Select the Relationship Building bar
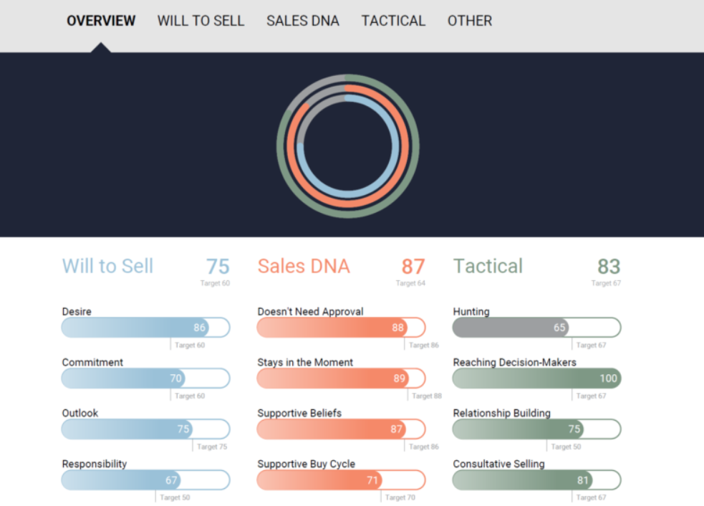704x506 pixels. [x=536, y=429]
